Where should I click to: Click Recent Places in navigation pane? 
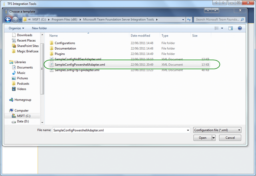26,40
